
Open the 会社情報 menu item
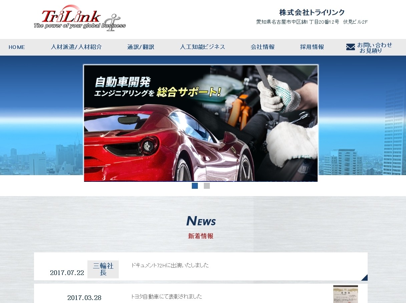[263, 47]
